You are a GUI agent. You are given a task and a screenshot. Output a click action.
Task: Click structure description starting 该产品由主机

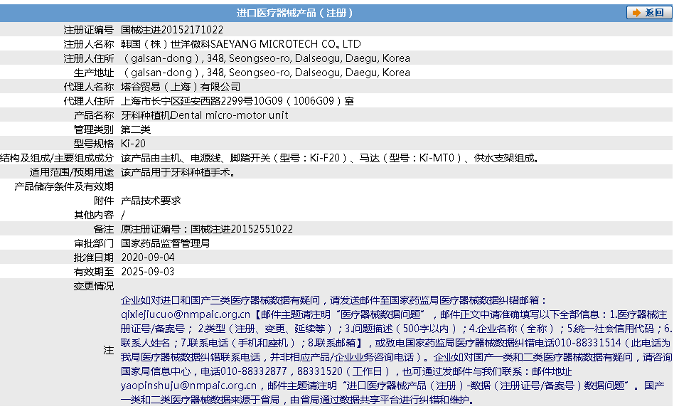(x=330, y=158)
